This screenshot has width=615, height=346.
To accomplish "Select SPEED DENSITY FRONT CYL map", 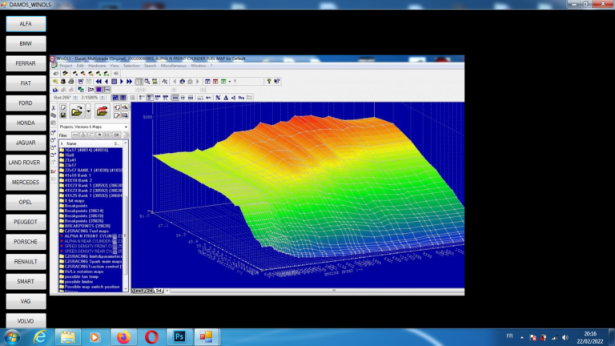I will [91, 247].
